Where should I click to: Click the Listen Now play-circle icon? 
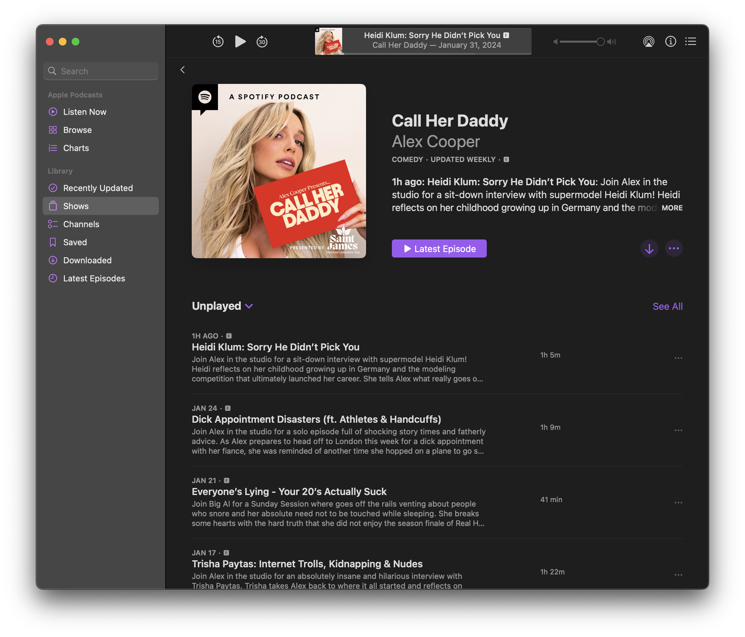pos(53,112)
